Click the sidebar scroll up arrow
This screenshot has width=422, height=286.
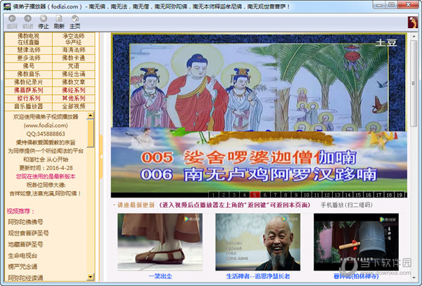click(x=91, y=115)
